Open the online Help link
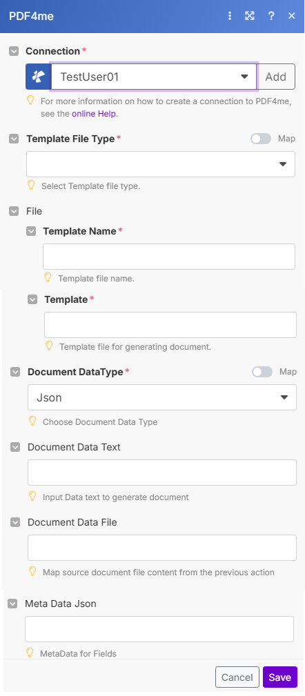 pyautogui.click(x=94, y=114)
